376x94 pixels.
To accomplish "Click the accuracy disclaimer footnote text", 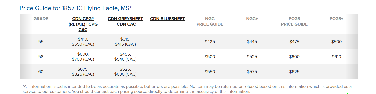I will 187,89.
